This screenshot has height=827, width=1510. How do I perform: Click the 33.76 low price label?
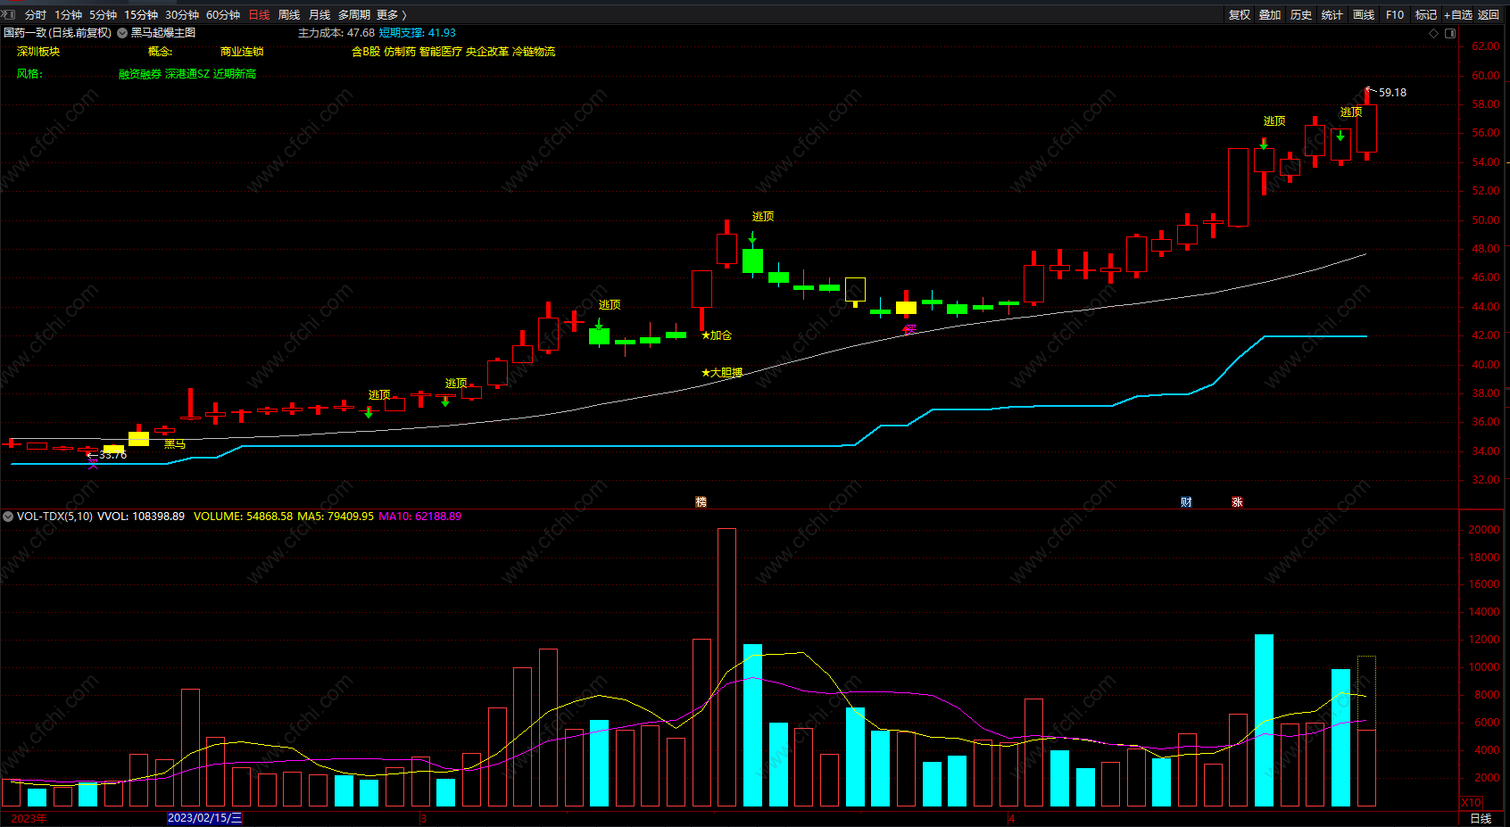click(112, 455)
